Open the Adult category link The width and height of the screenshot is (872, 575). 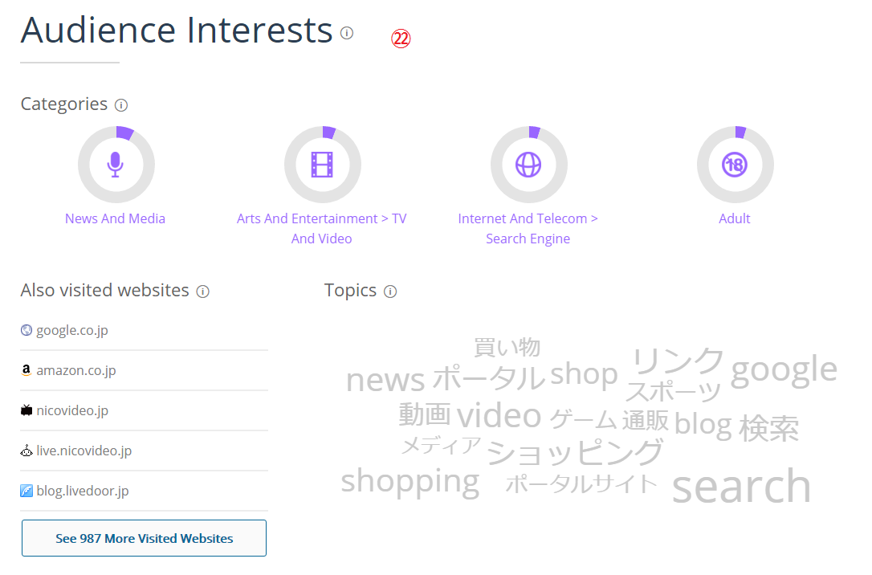[735, 218]
